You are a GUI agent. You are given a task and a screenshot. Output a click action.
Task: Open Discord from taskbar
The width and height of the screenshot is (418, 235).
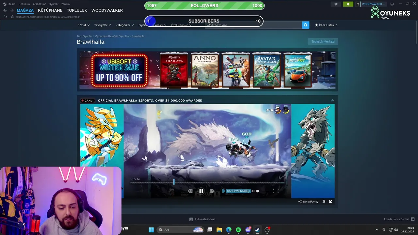click(x=248, y=230)
